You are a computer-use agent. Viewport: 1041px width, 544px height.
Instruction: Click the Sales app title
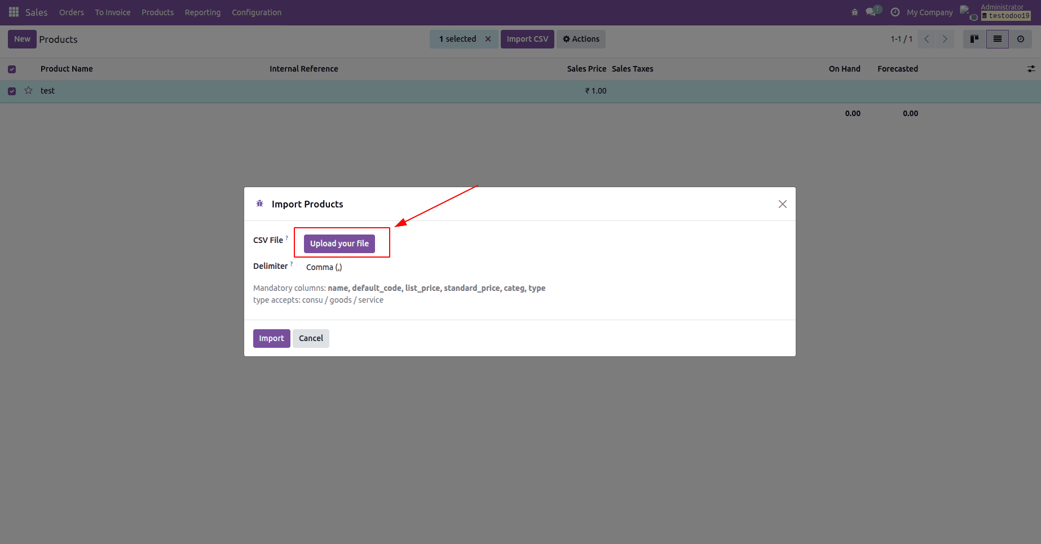point(37,12)
